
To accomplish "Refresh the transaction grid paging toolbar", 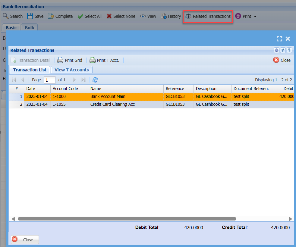I will point(95,80).
